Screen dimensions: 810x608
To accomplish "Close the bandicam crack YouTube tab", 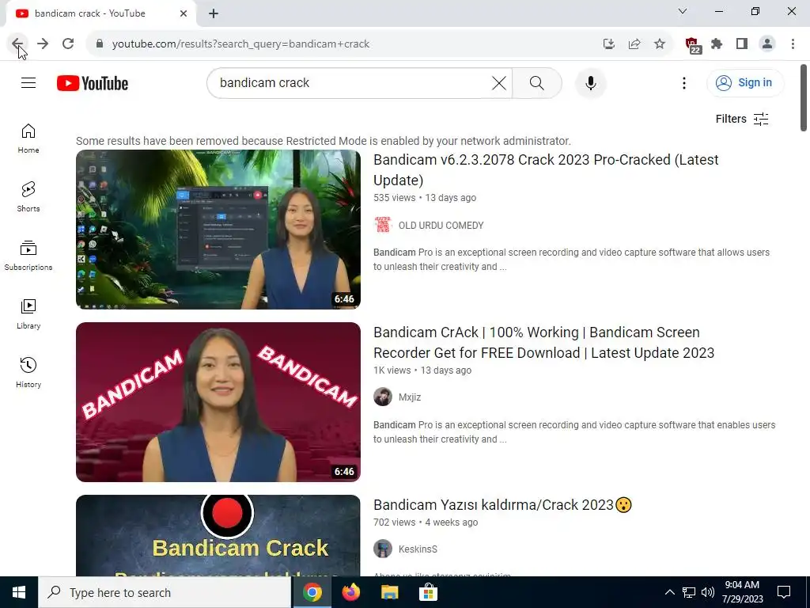I will (x=184, y=13).
